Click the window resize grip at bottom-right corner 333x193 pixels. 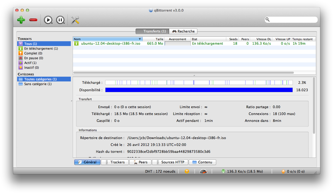(x=315, y=172)
